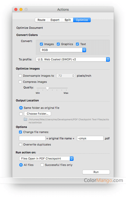The height and width of the screenshot is (197, 126).
Task: Expand Files Open in PDF Checkpoint dropdown
Action: click(46, 159)
